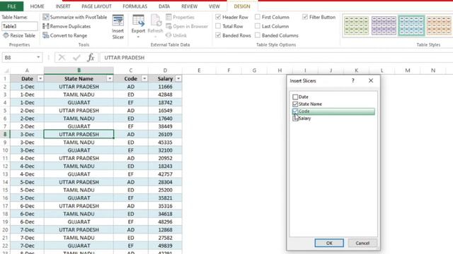Viewport: 453px width, 254px height.
Task: Click the insert function fx icon
Action: [x=91, y=58]
